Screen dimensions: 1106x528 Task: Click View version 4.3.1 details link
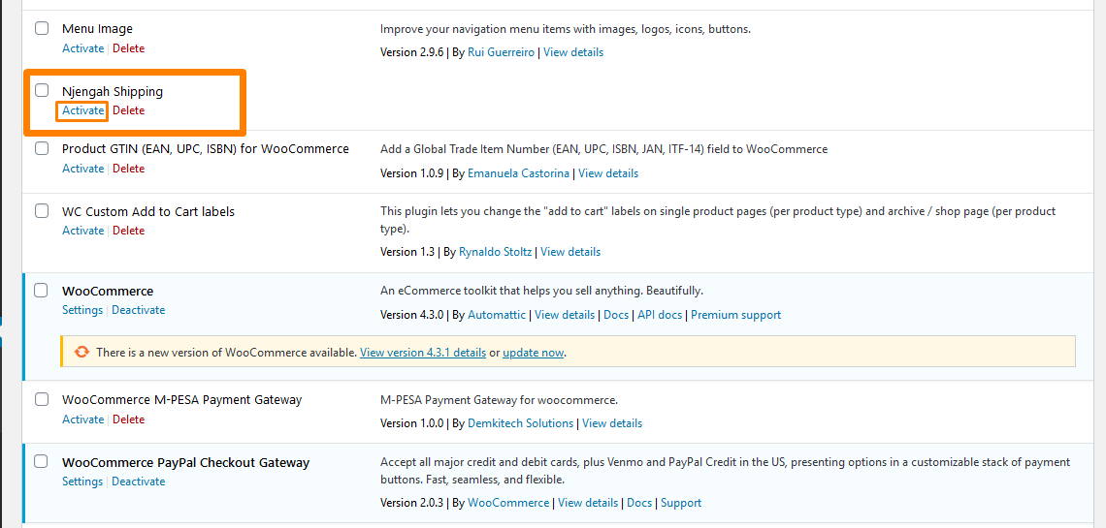click(422, 353)
